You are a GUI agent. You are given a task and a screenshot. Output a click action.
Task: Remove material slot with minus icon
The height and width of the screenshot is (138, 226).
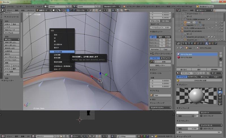[221, 56]
